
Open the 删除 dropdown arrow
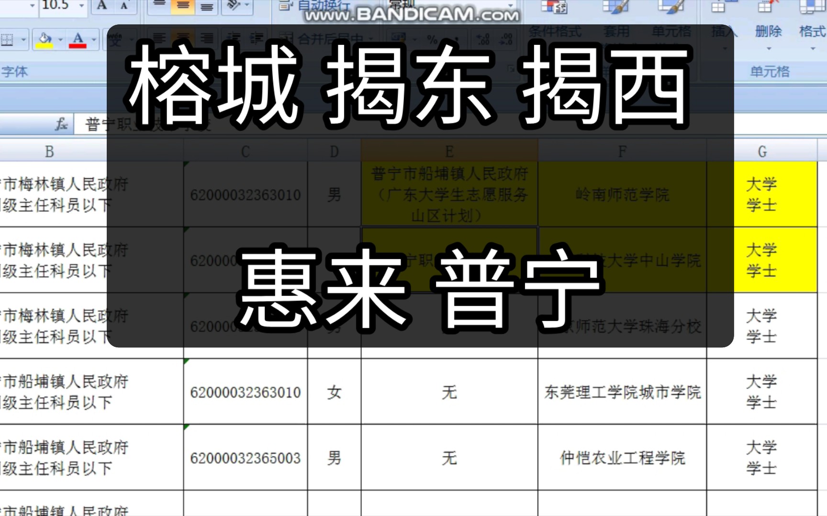point(769,49)
